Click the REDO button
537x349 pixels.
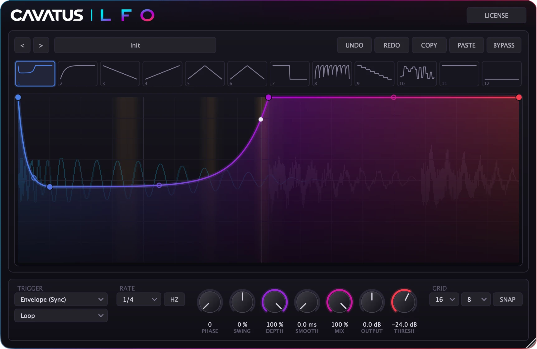coord(392,45)
